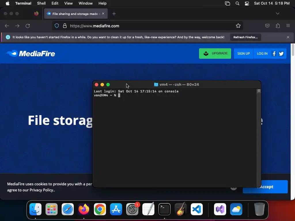Expand the list all tabs dropdown
295x221 pixels.
[278, 14]
